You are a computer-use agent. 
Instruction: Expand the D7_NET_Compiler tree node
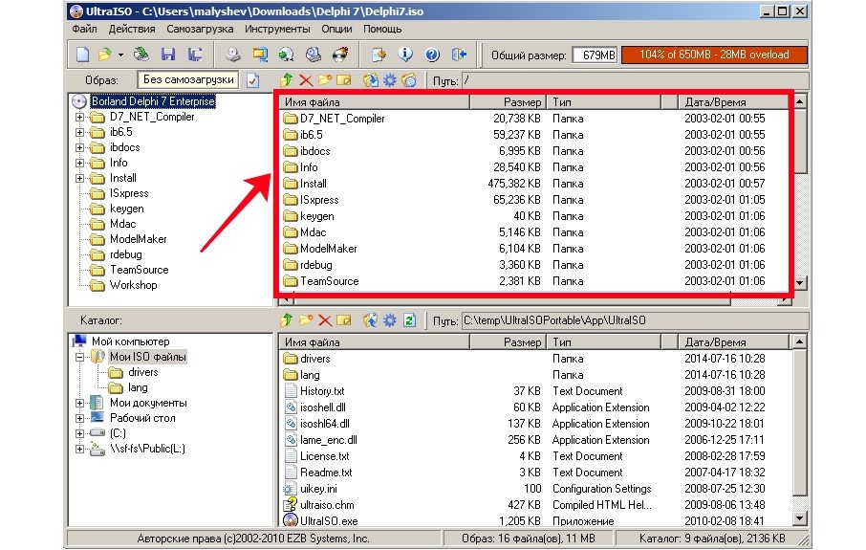click(x=79, y=117)
